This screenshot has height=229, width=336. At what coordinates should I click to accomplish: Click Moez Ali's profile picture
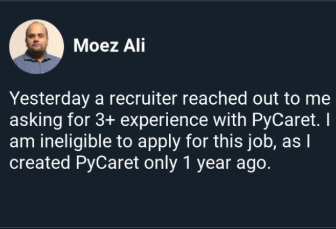pos(36,47)
